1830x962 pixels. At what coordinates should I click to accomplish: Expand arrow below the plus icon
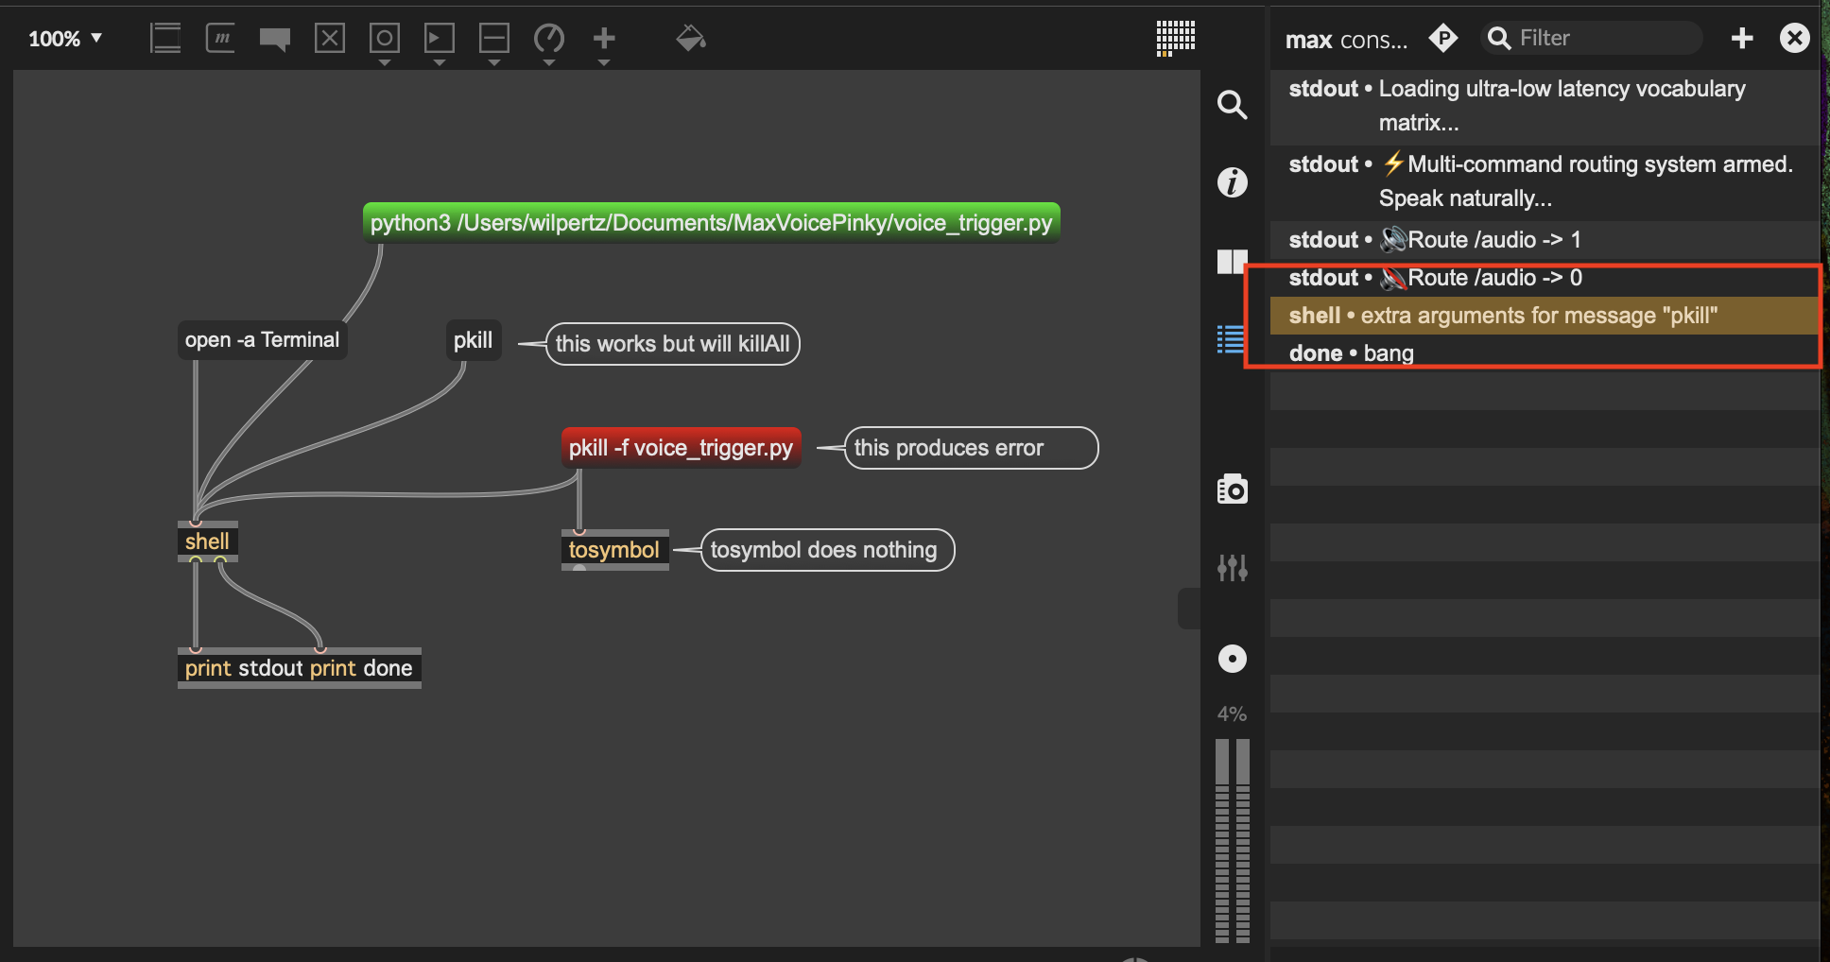point(604,62)
